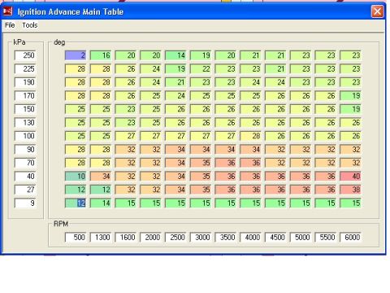Viewport: 390px width, 293px height.
Task: Click the 1300 RPM axis field
Action: (x=101, y=238)
